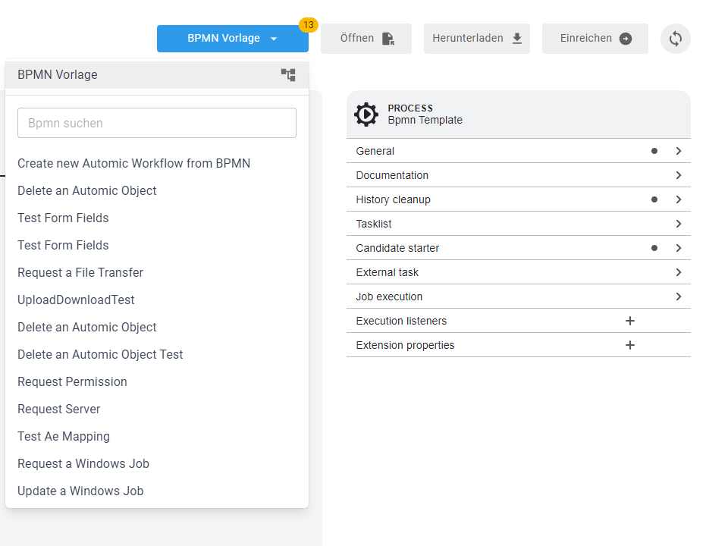The image size is (706, 546).
Task: Click the yellow 13 notification badge
Action: pyautogui.click(x=308, y=25)
